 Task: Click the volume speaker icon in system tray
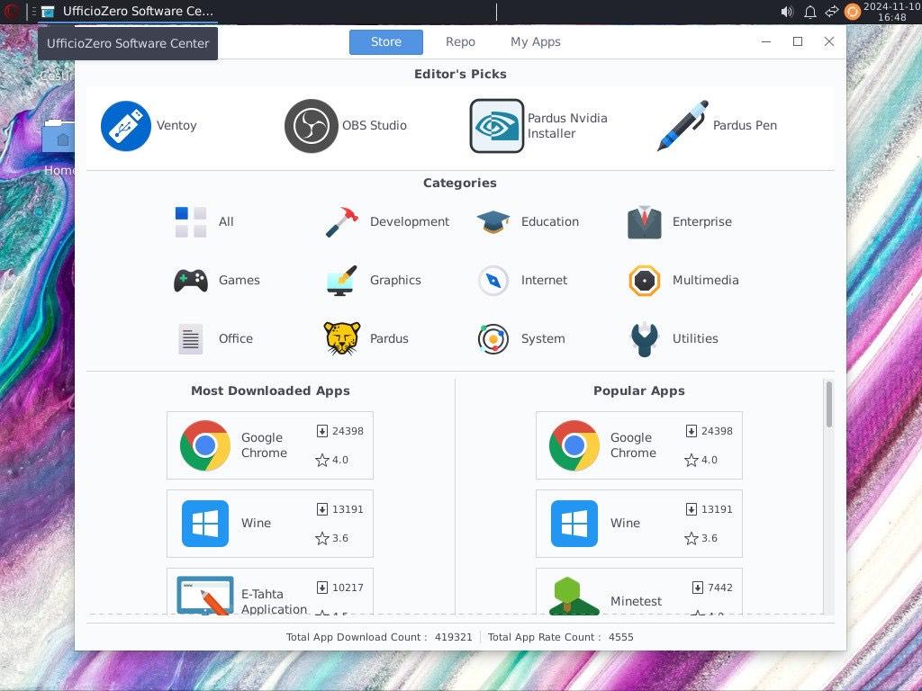(x=786, y=12)
